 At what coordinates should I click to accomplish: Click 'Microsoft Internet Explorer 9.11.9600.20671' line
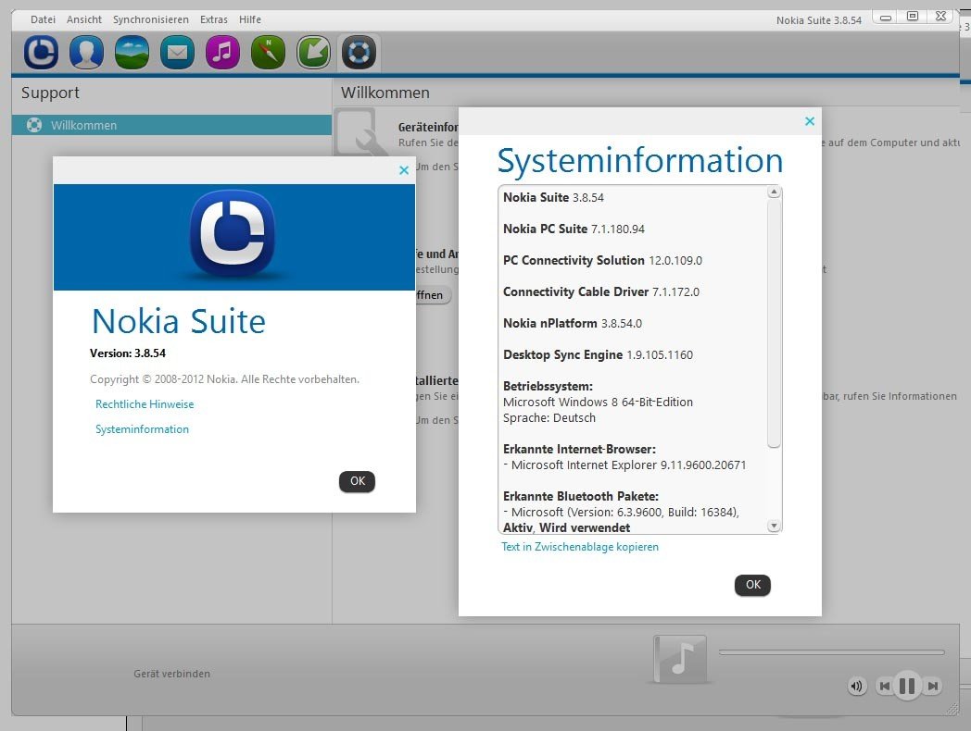pos(624,465)
